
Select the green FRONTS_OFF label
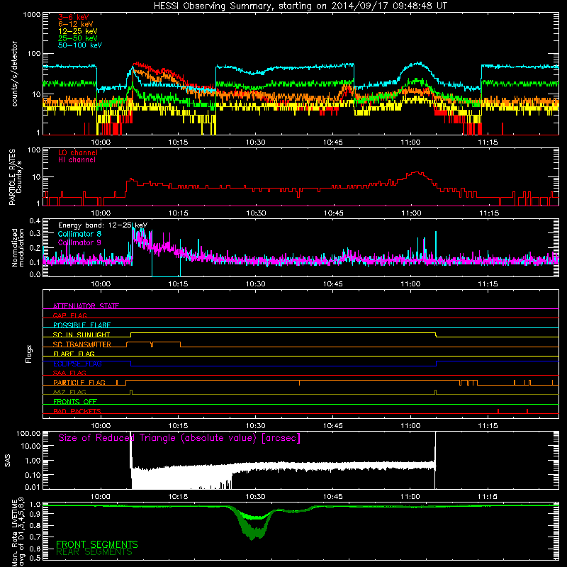point(75,401)
